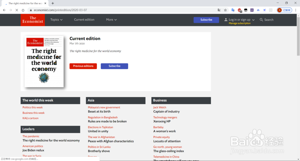Open the grey square extension icon

[x=271, y=10]
